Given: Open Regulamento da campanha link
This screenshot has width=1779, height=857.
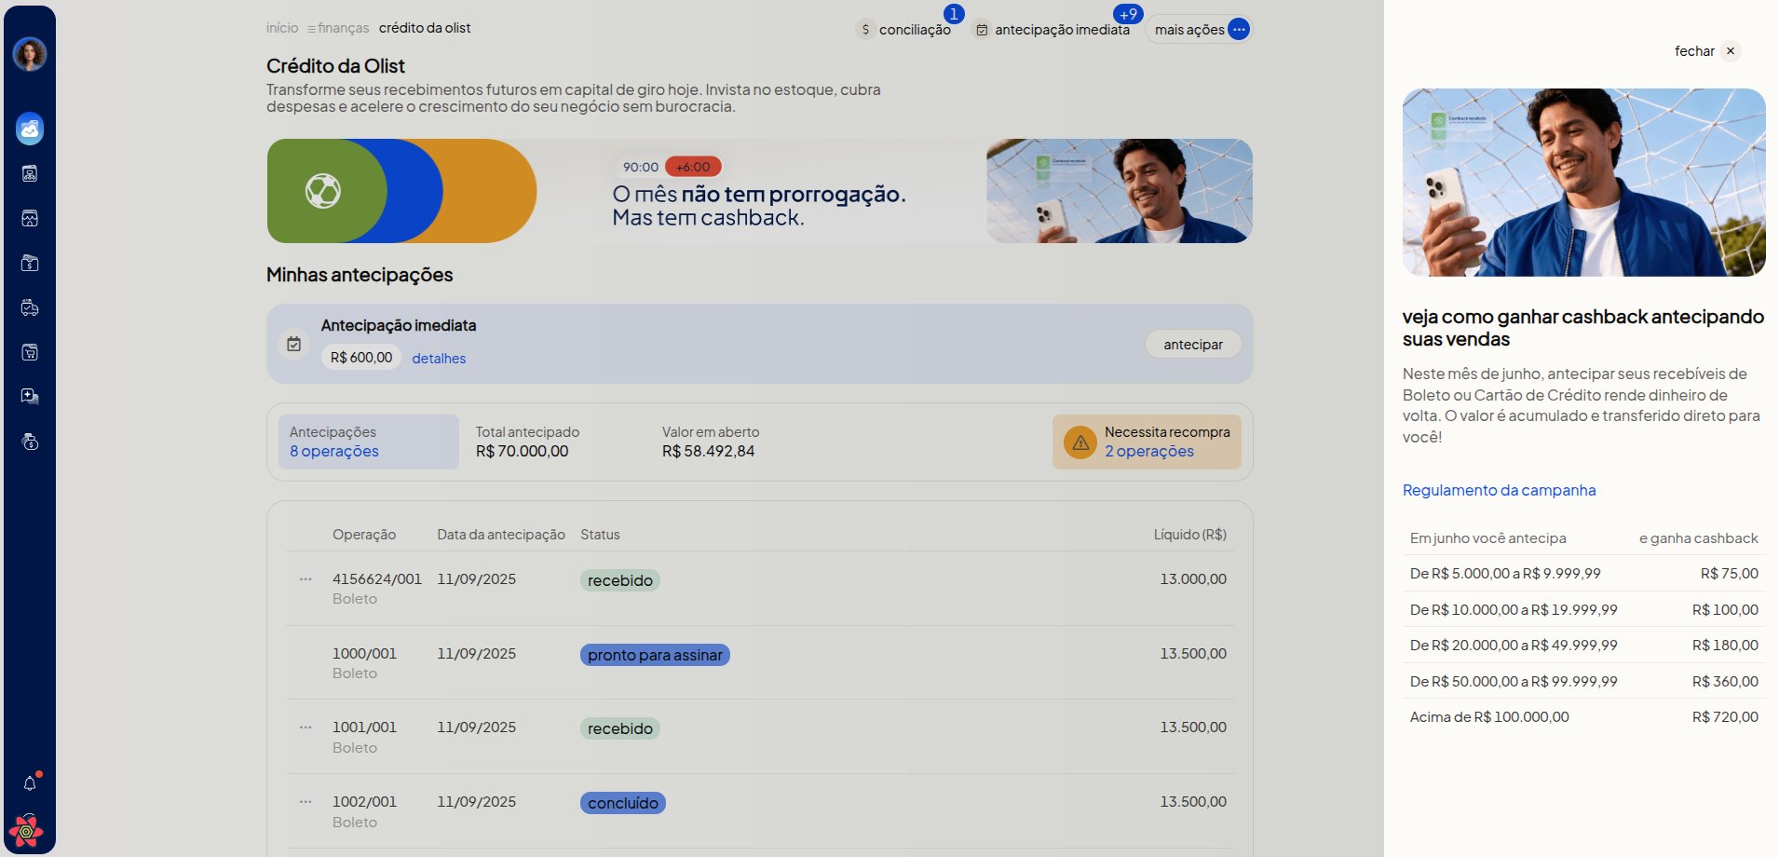Looking at the screenshot, I should pyautogui.click(x=1499, y=490).
